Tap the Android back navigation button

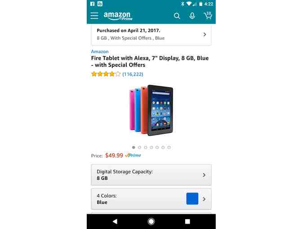[x=115, y=221]
